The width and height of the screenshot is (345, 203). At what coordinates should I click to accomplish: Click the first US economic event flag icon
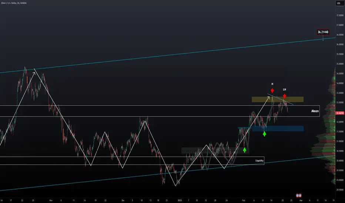[x=297, y=195]
